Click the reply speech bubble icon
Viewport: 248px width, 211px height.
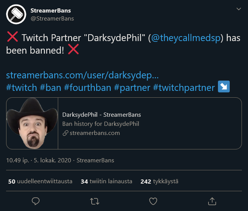point(36,200)
